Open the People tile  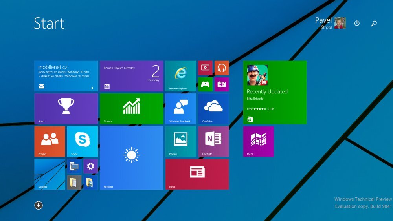(50, 142)
